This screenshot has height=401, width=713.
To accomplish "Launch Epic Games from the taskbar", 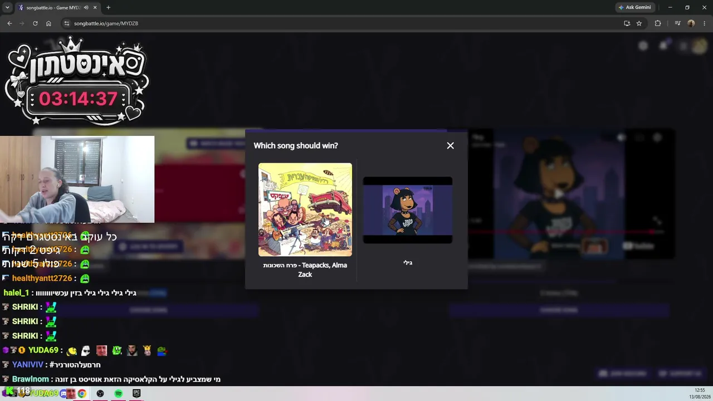I will tap(136, 393).
